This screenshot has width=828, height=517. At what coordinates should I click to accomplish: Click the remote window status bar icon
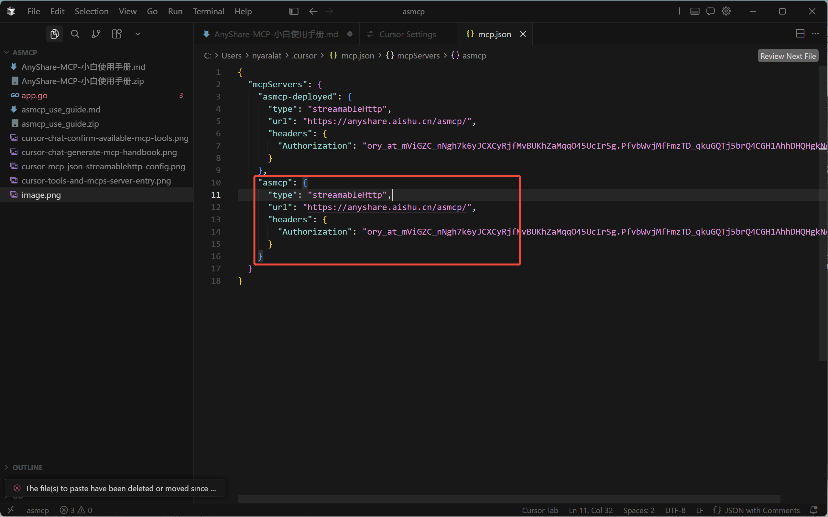coord(11,510)
